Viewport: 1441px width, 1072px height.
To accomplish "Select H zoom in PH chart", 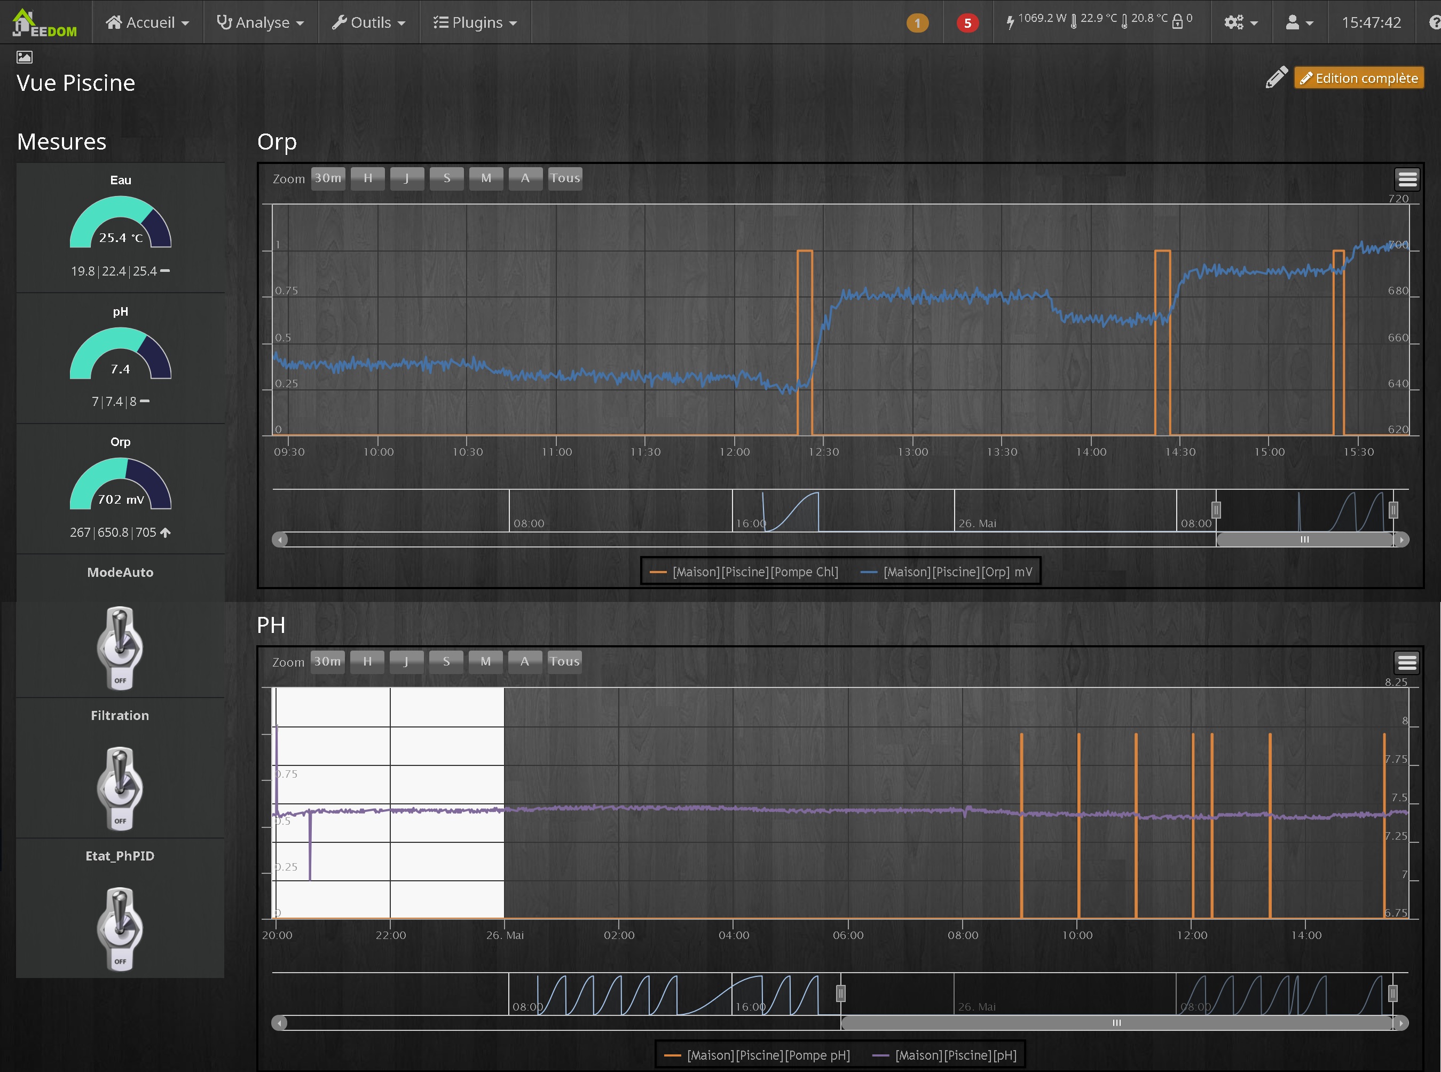I will [367, 662].
